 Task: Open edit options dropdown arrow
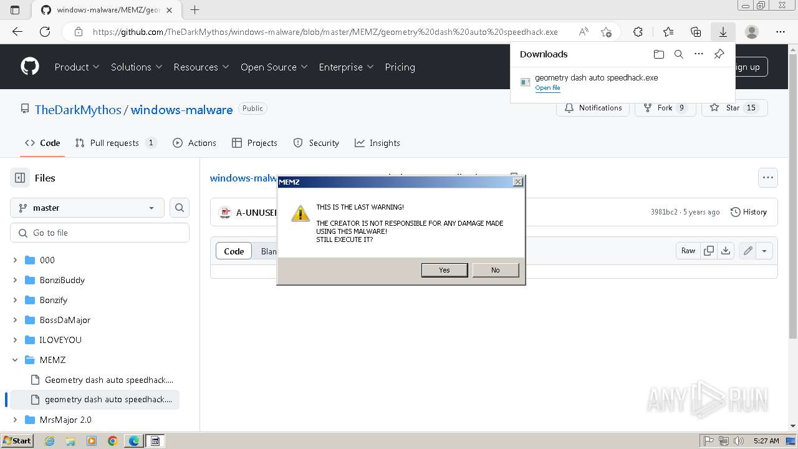click(x=764, y=251)
